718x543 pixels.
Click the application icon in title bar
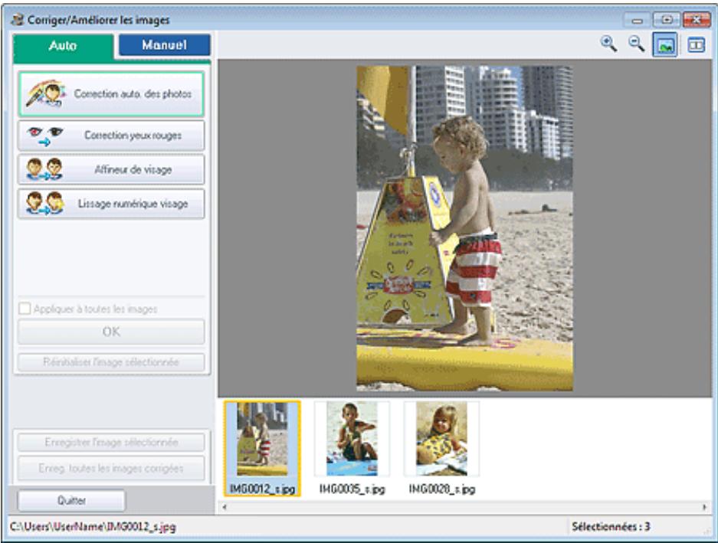[x=18, y=20]
